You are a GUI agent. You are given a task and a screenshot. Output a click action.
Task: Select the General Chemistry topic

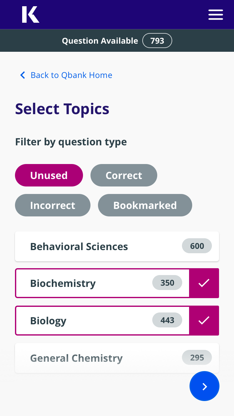tap(76, 358)
